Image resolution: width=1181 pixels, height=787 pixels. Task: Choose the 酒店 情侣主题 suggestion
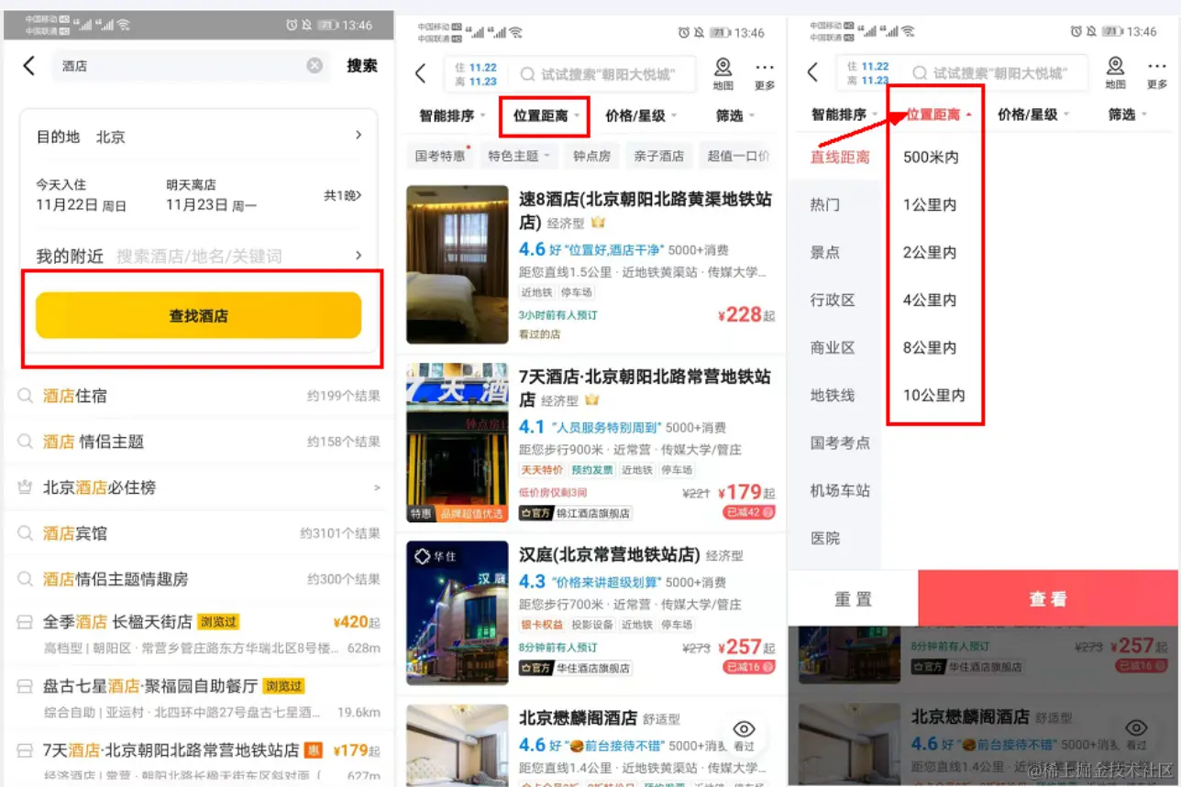coord(198,442)
